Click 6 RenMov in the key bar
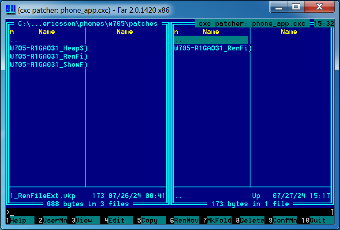This screenshot has height=230, width=340. [184, 220]
